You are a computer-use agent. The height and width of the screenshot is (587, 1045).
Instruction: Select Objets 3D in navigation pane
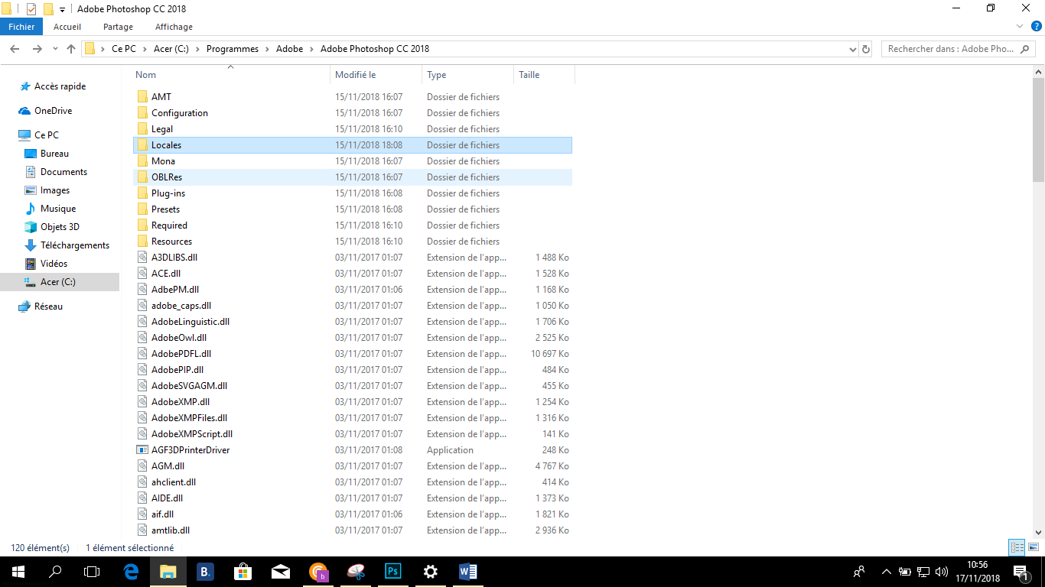60,227
